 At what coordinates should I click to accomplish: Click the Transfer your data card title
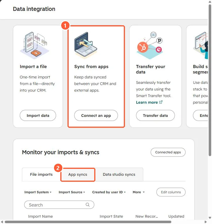pos(151,69)
